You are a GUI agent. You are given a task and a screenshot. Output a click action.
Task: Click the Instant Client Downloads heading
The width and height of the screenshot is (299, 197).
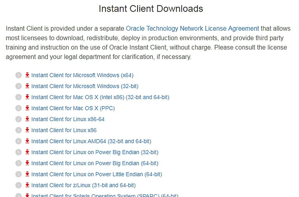coord(151,9)
